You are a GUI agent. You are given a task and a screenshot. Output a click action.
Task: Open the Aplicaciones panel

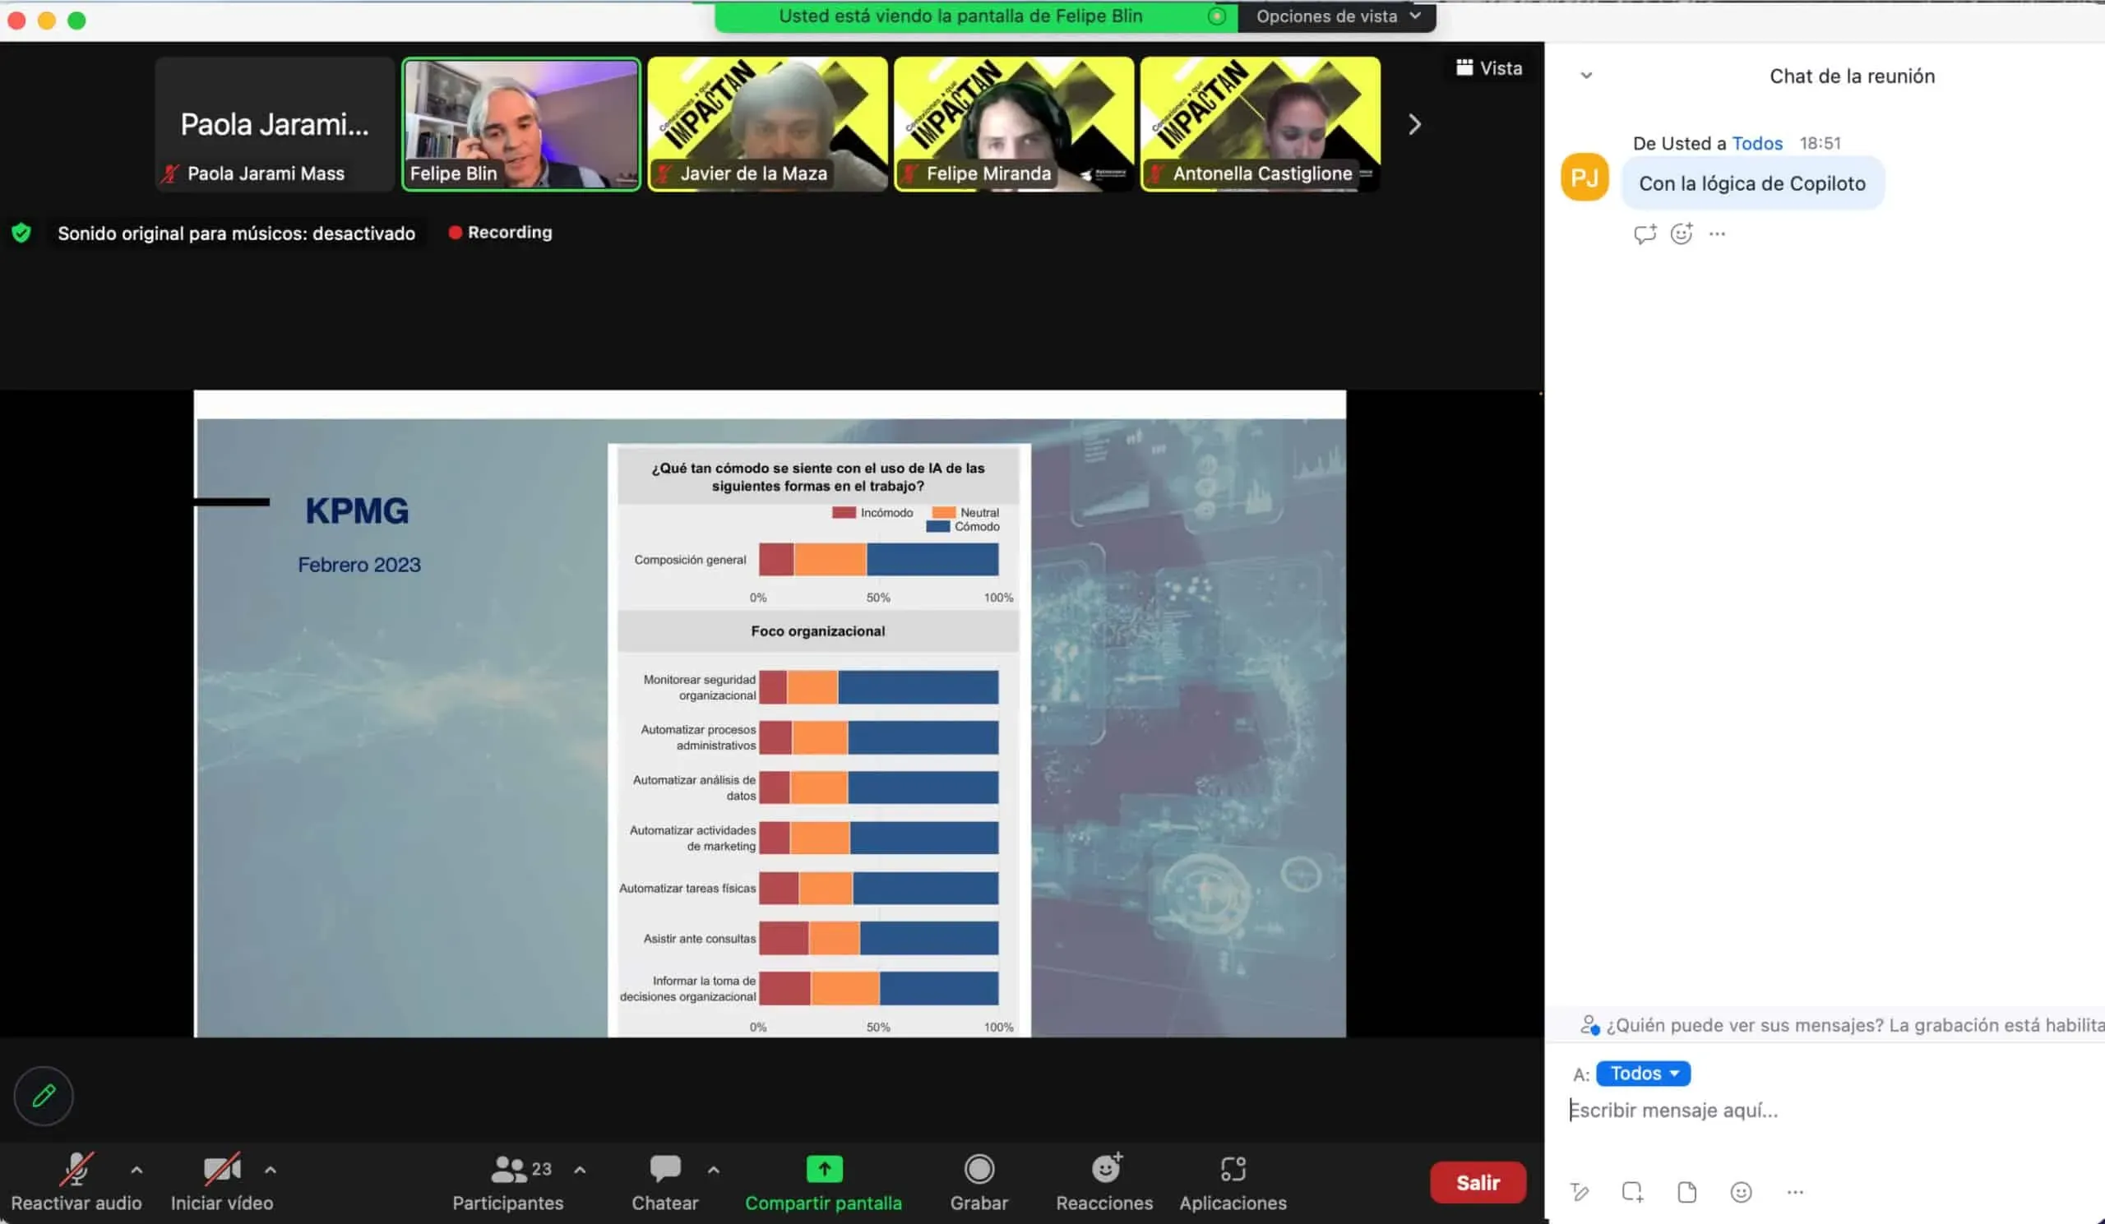pos(1233,1181)
